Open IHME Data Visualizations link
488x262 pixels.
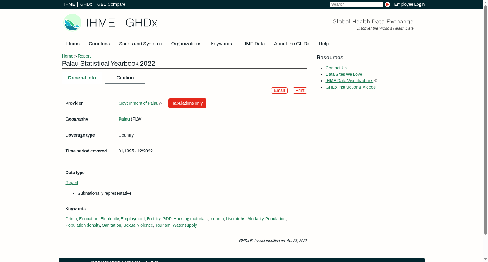[x=349, y=81]
